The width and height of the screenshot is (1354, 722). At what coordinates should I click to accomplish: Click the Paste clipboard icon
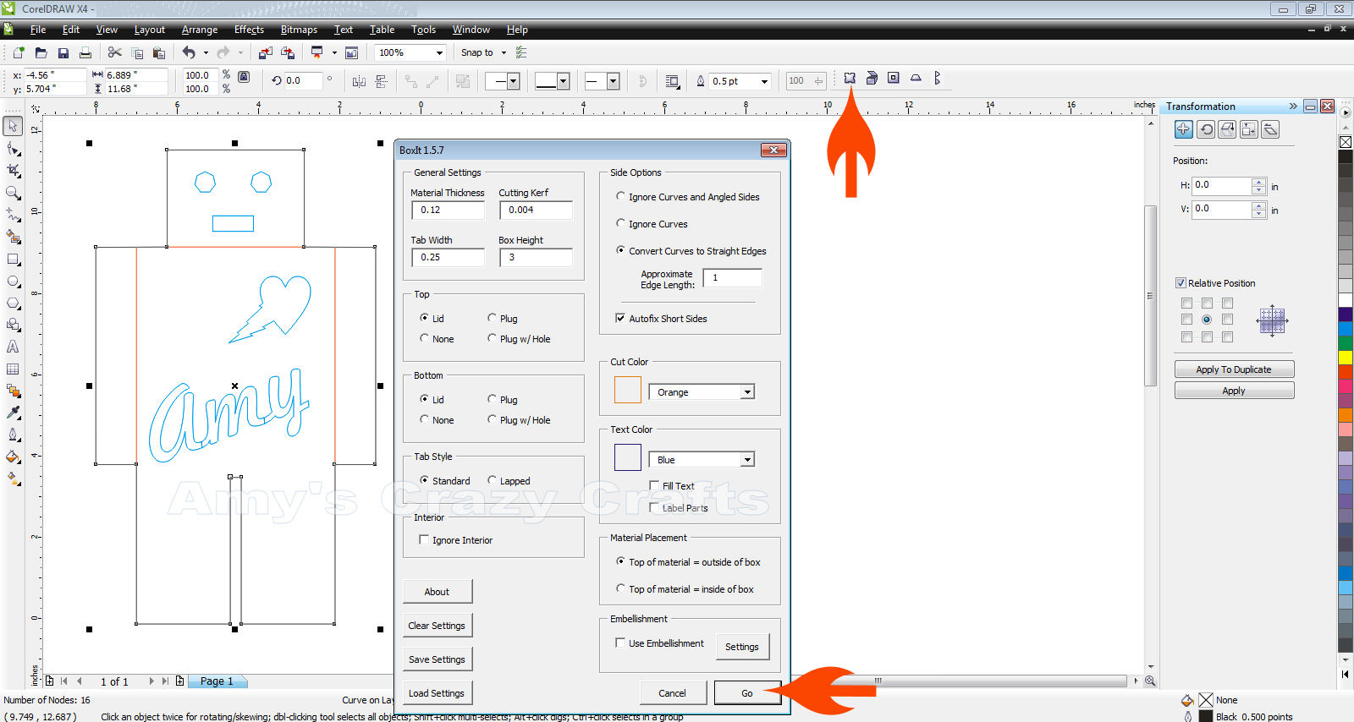(158, 52)
